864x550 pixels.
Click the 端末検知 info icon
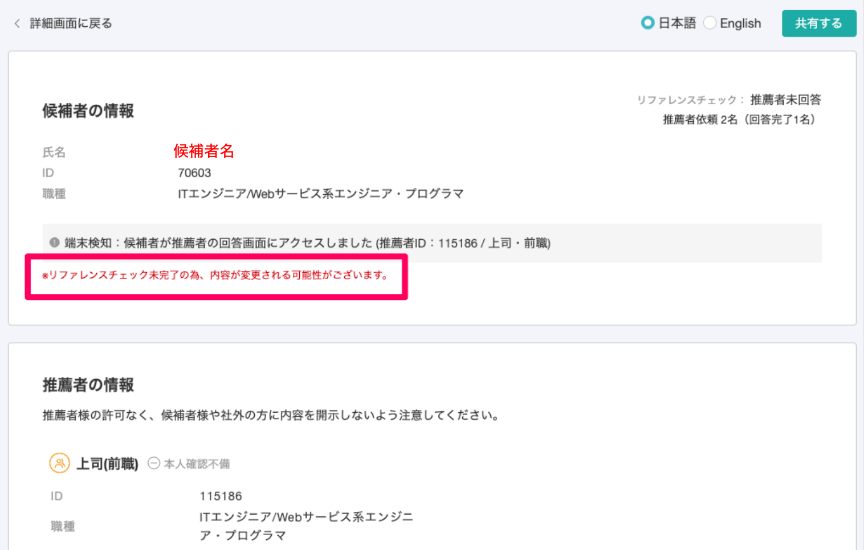coord(54,243)
